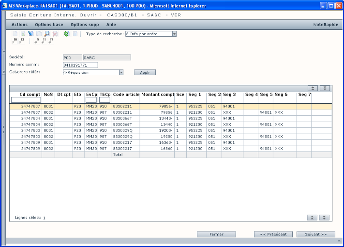Click the green-arrow document icon in toolbar
Image resolution: width=344 pixels, height=247 pixels.
(x=23, y=34)
